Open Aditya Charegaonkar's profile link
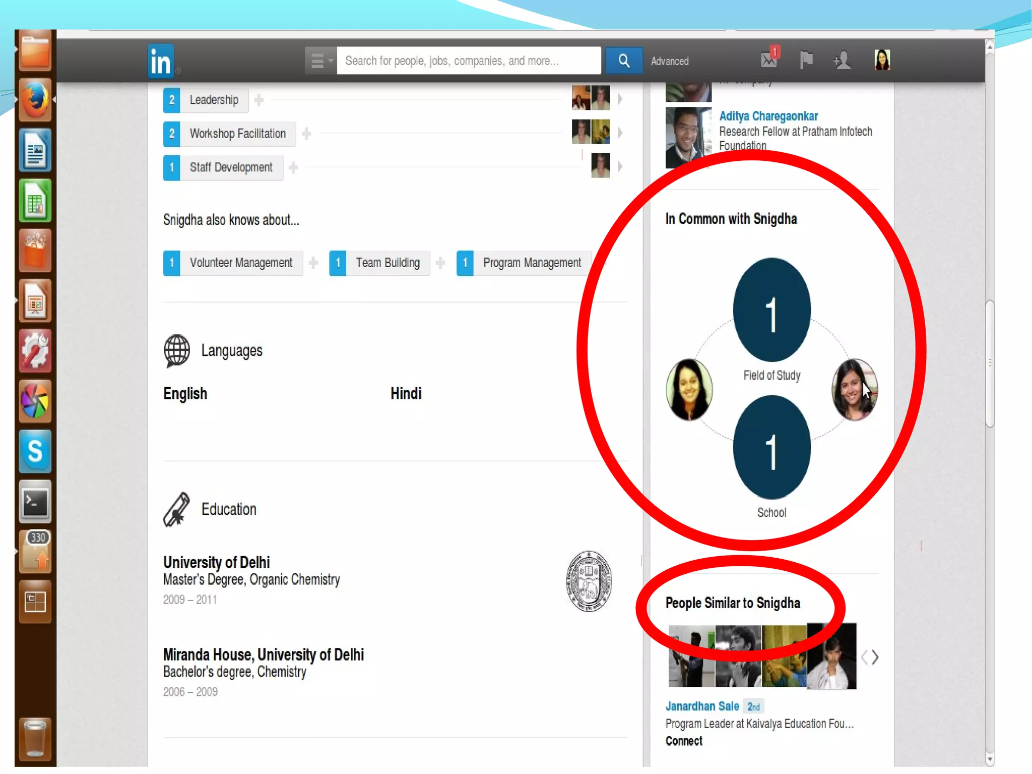Screen dimensions: 1032x774 pyautogui.click(x=768, y=116)
